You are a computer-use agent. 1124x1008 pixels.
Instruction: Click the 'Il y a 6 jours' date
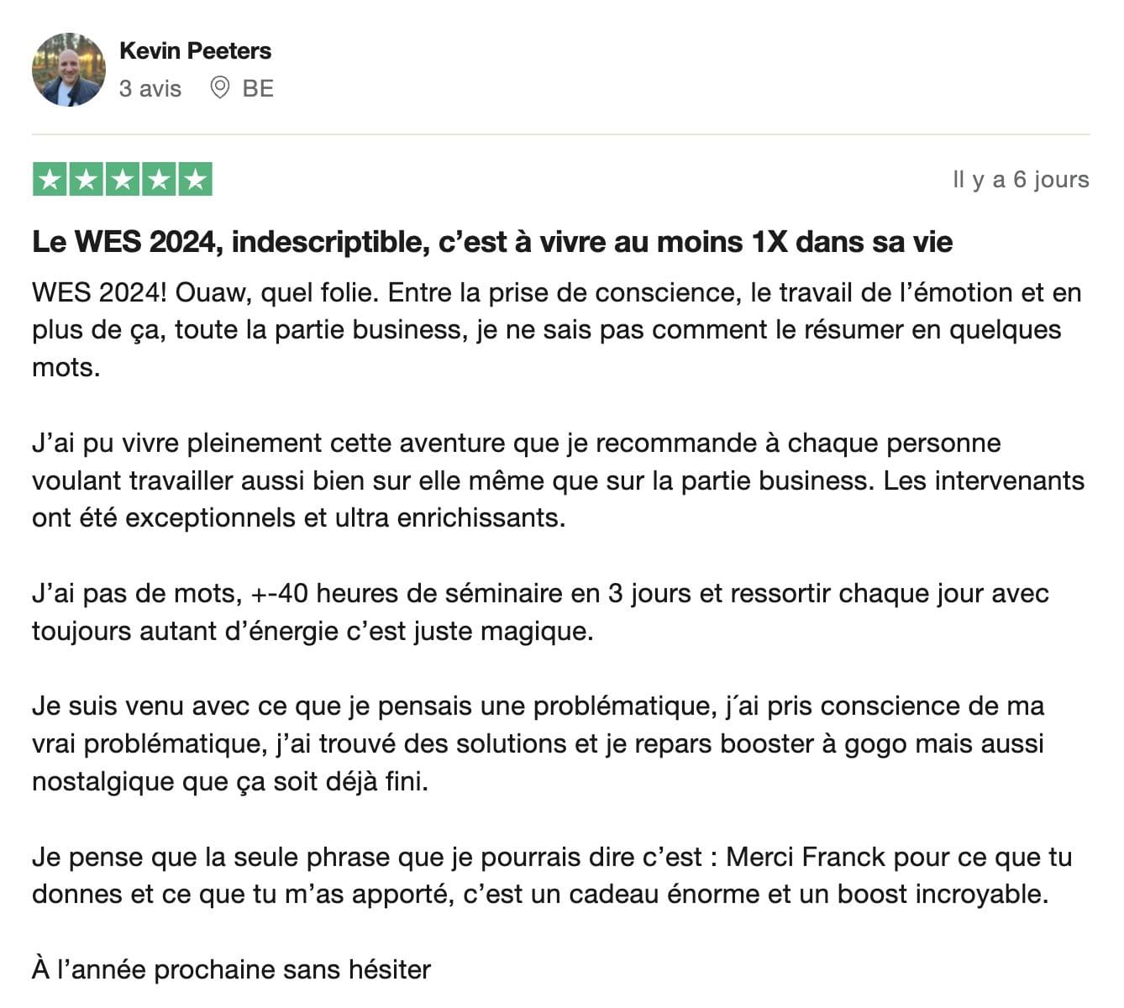[x=1021, y=180]
